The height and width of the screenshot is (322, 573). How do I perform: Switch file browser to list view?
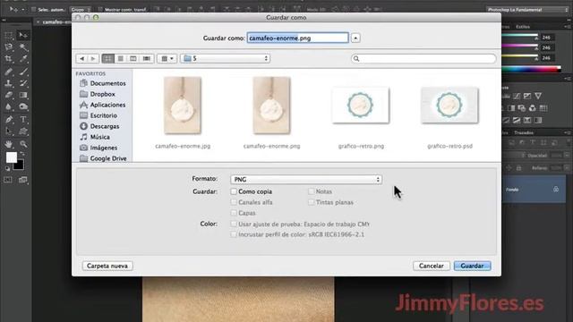pos(121,58)
